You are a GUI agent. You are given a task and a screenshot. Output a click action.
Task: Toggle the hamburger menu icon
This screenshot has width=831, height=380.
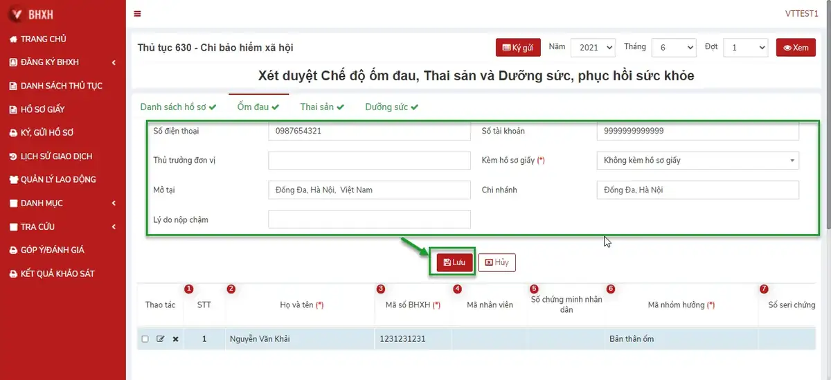coord(137,14)
